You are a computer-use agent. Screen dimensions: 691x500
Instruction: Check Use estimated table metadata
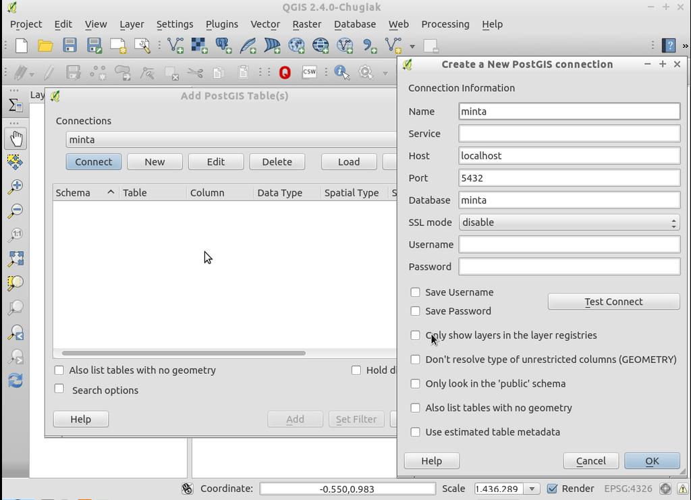point(415,432)
